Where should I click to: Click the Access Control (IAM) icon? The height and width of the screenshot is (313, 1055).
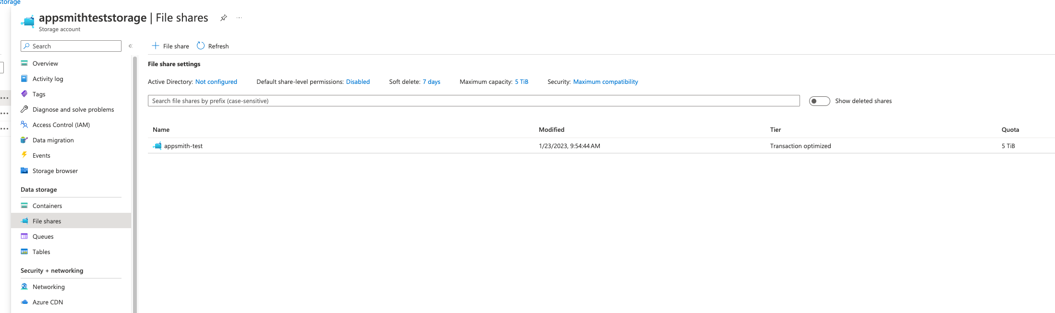coord(24,125)
